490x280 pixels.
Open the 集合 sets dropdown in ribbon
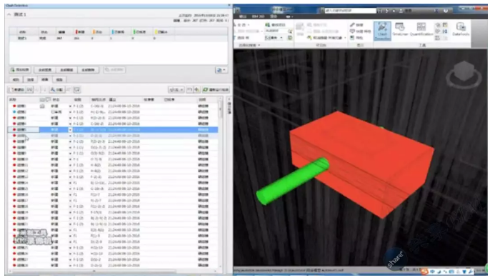pyautogui.click(x=274, y=38)
